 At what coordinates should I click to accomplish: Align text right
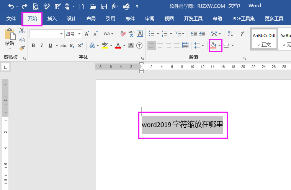tap(168, 45)
